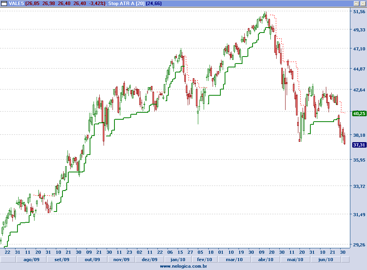Click the 01 date label on time axis
This screenshot has width=367, height=270.
click(221, 252)
